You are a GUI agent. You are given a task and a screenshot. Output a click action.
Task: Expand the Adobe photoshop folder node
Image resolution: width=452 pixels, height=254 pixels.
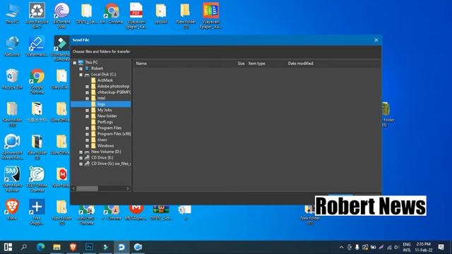point(87,86)
